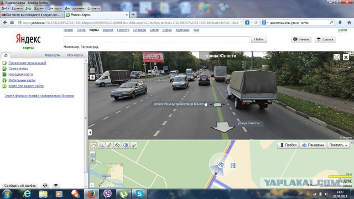
Task: Expand panorama to fullscreen
Action: (336, 57)
